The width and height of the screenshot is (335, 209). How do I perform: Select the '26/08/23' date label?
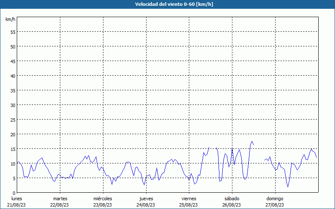point(232,205)
